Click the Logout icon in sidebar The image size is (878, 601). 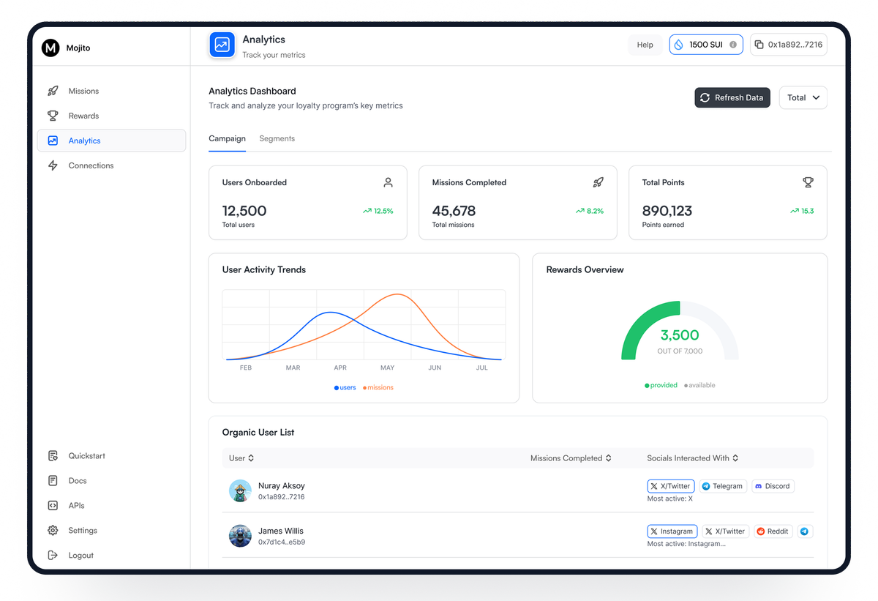coord(53,555)
